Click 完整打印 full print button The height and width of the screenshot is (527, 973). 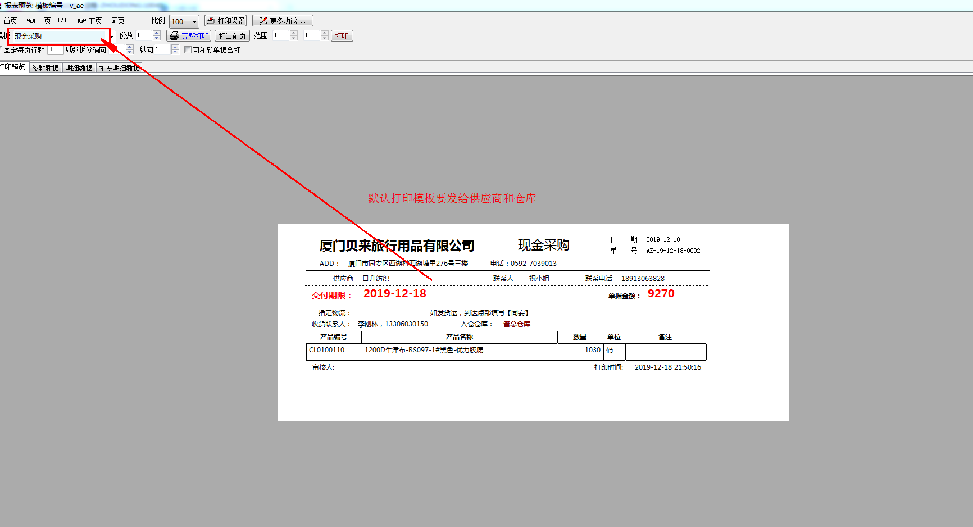pos(189,36)
